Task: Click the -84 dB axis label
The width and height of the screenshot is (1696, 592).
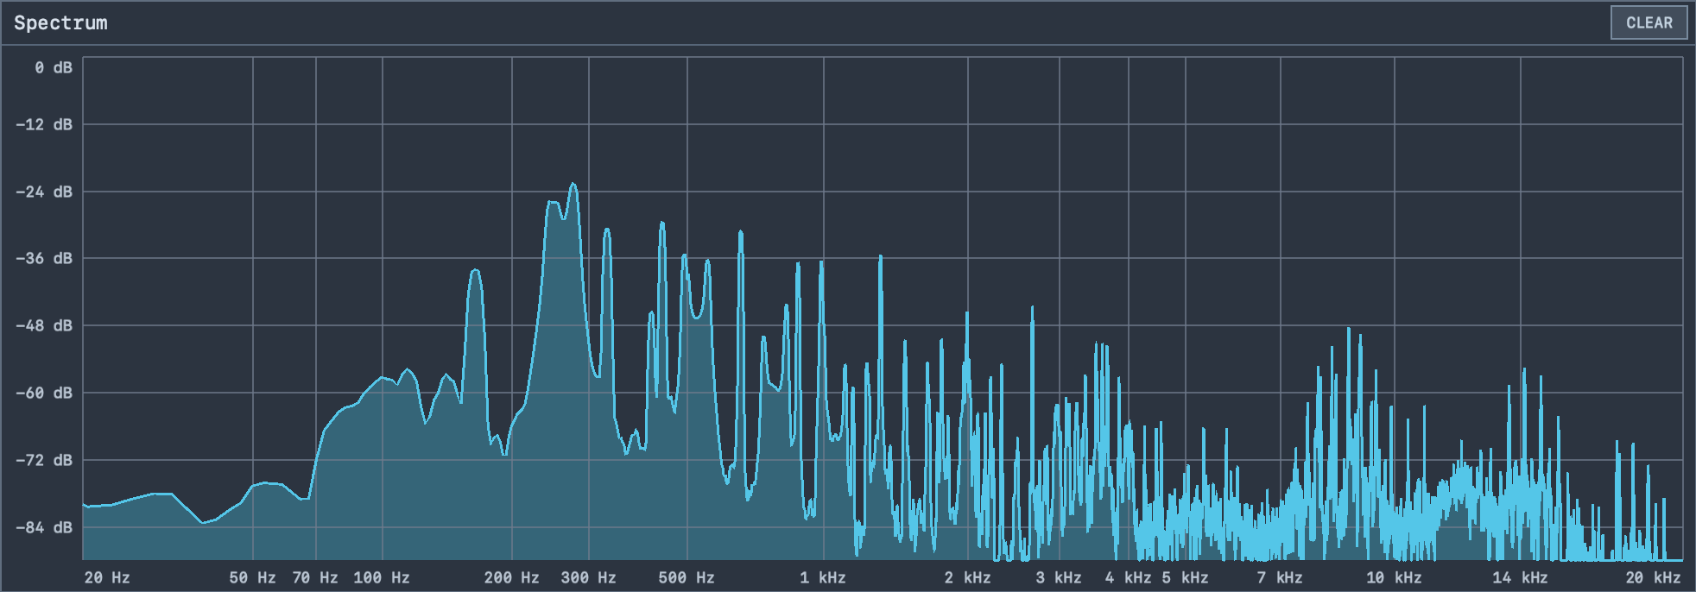Action: click(x=44, y=527)
